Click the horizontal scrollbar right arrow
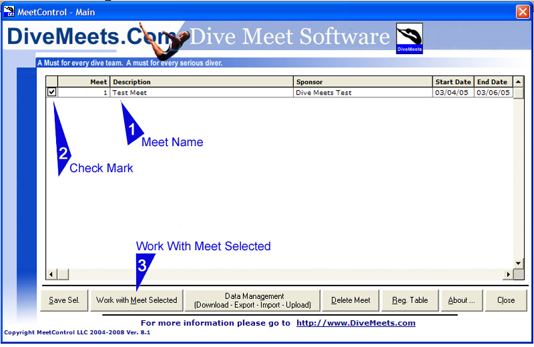 tap(508, 274)
